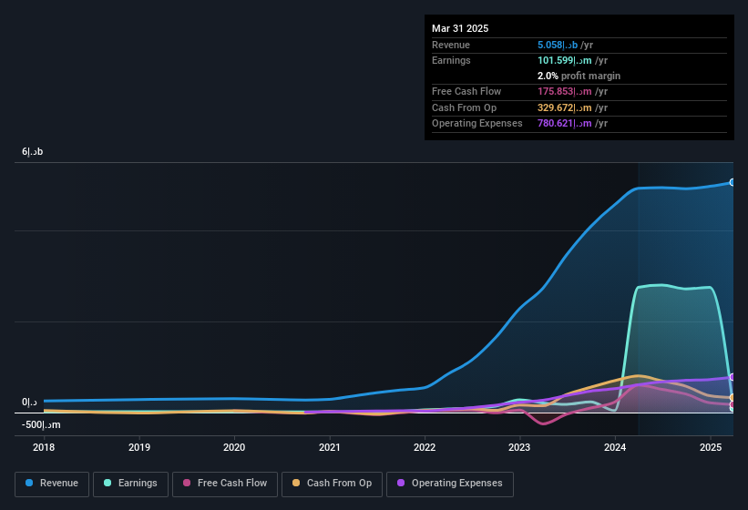
Task: Toggle the Earnings legend button
Action: click(130, 484)
